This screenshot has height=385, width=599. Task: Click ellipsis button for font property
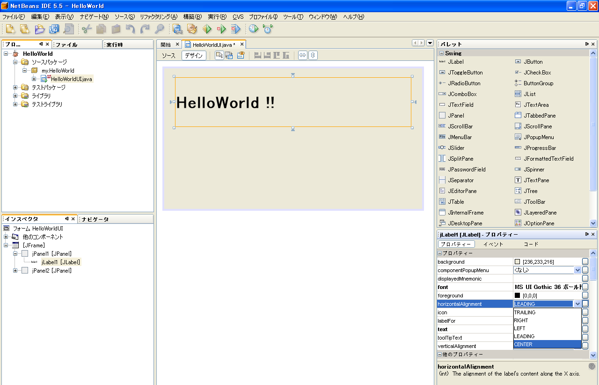[585, 287]
